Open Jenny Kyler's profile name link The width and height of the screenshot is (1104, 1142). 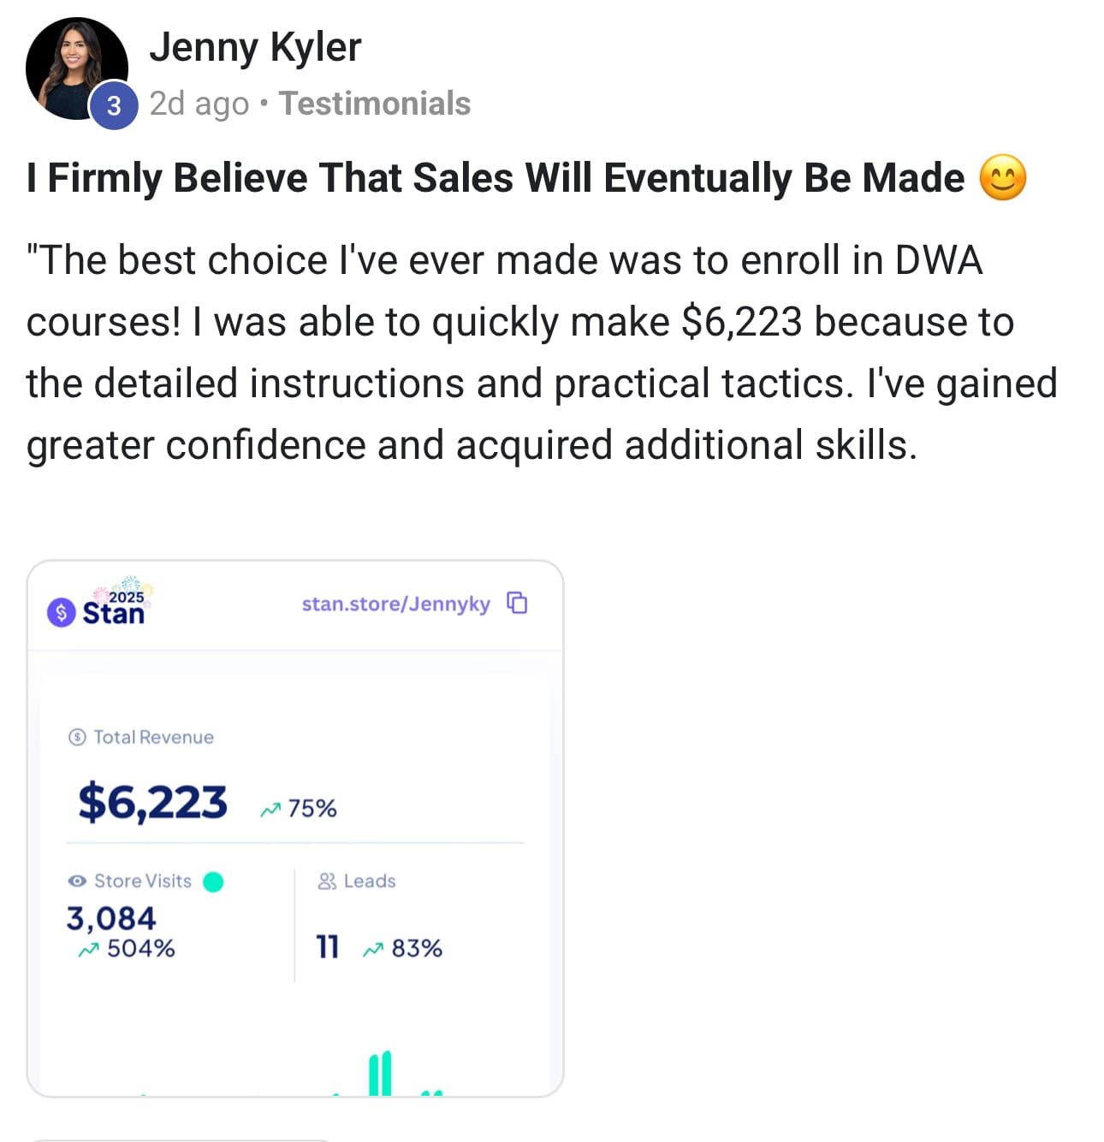click(x=255, y=47)
